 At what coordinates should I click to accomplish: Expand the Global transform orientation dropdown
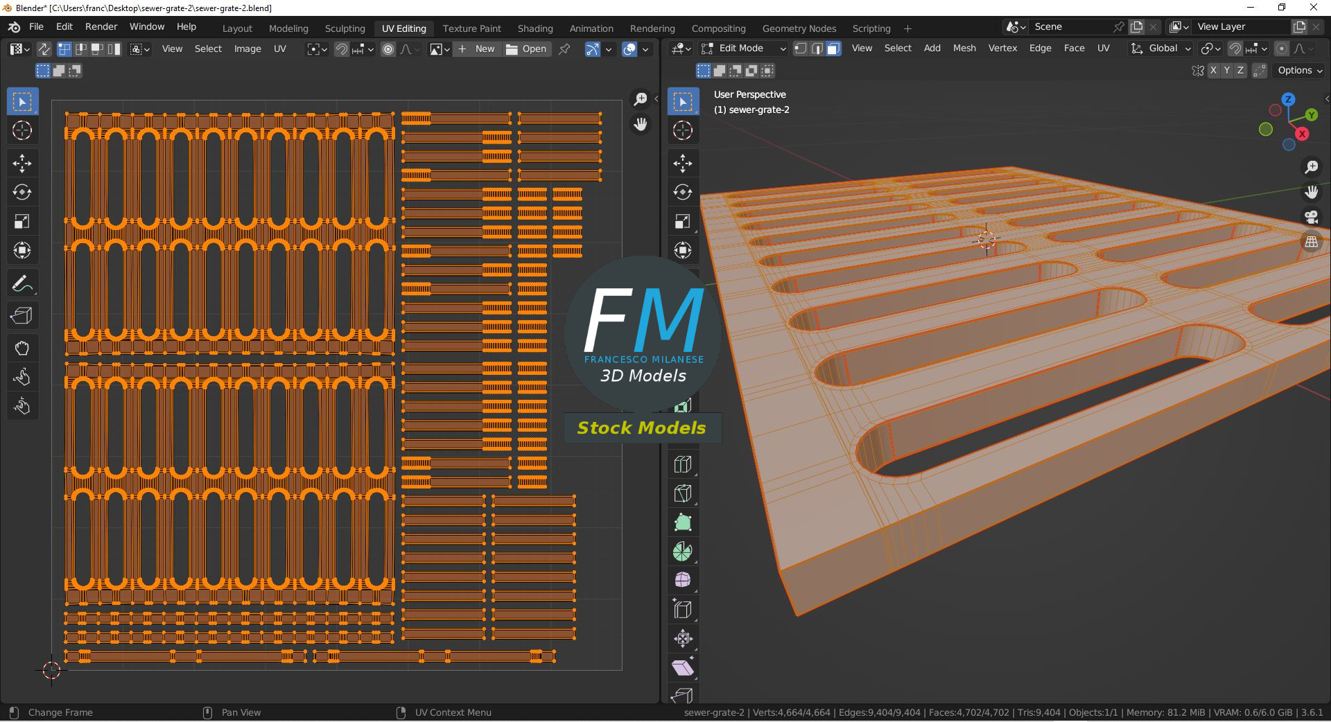(1161, 49)
